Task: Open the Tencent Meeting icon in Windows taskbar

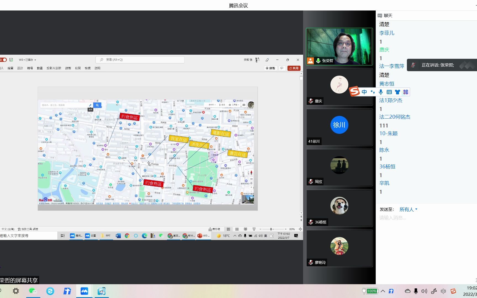Action: pyautogui.click(x=84, y=291)
